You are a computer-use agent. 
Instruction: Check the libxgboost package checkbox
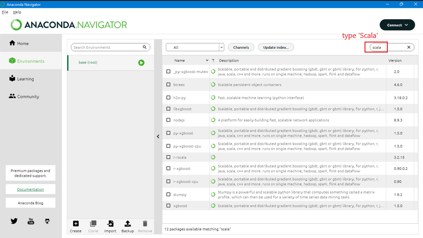click(169, 109)
